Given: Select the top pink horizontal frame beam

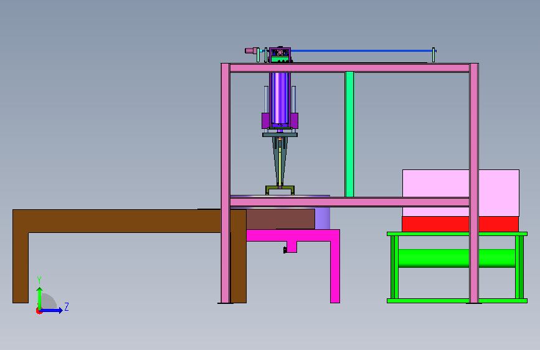Looking at the screenshot, I should 349,67.
